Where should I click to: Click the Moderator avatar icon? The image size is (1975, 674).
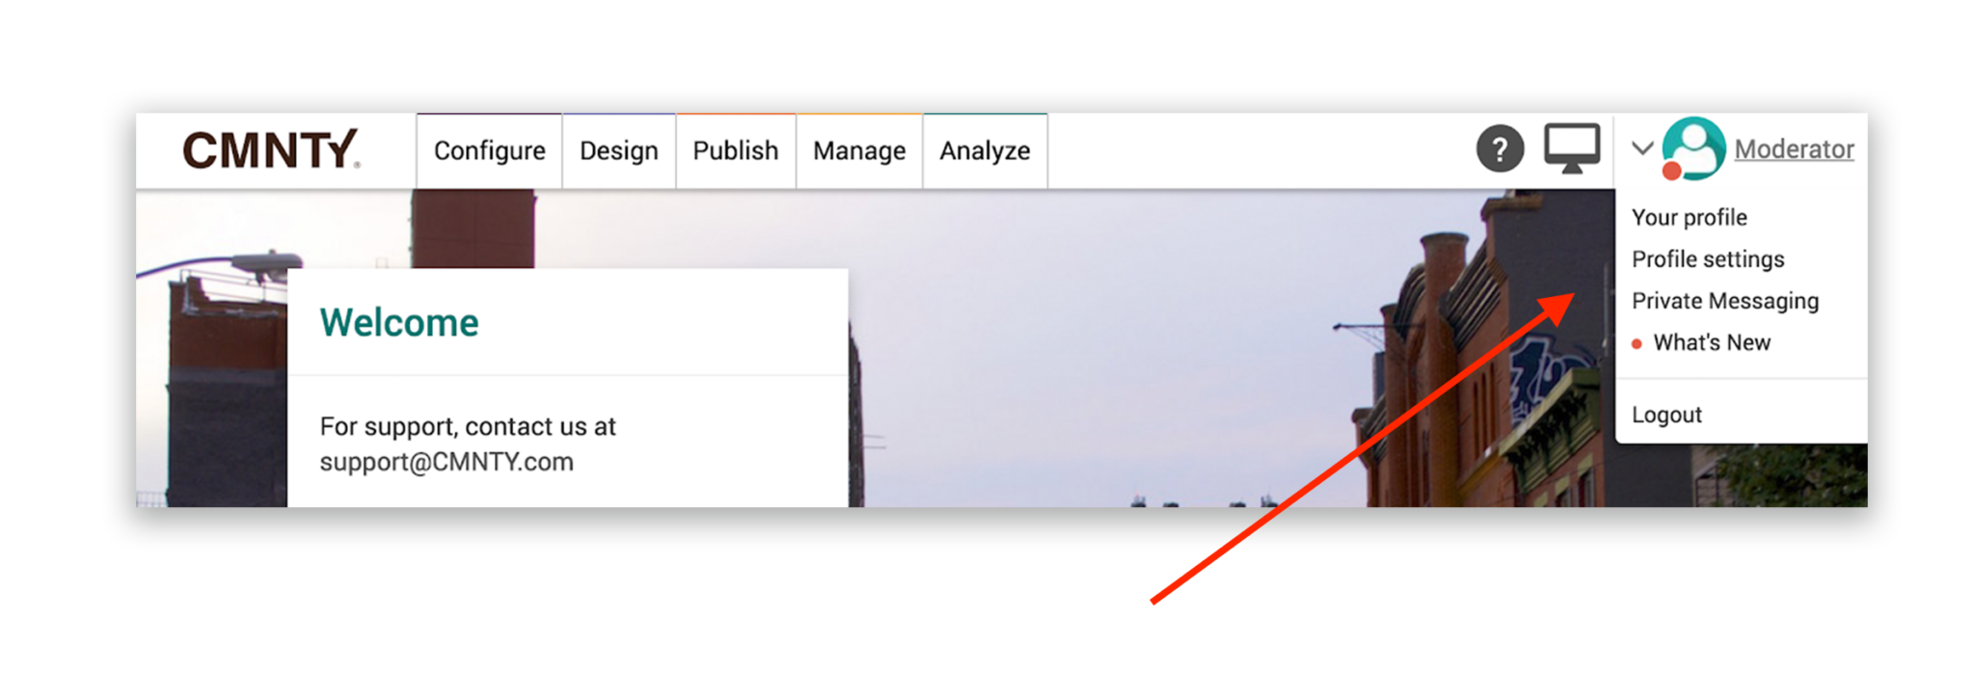coord(1694,148)
